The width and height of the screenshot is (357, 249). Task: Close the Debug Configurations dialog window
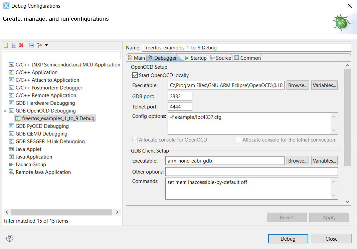[350, 6]
